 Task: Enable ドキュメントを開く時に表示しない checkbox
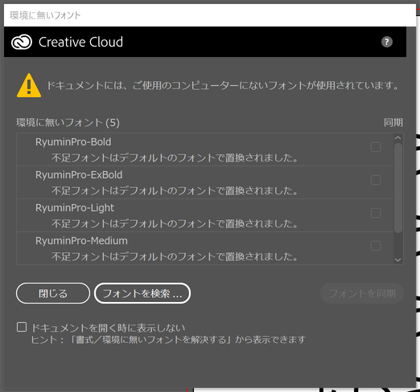coord(22,327)
